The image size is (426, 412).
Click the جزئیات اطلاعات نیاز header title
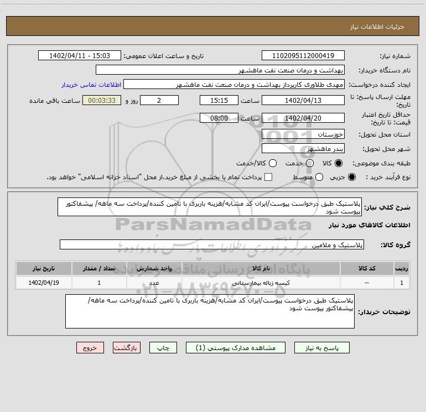[x=377, y=27]
